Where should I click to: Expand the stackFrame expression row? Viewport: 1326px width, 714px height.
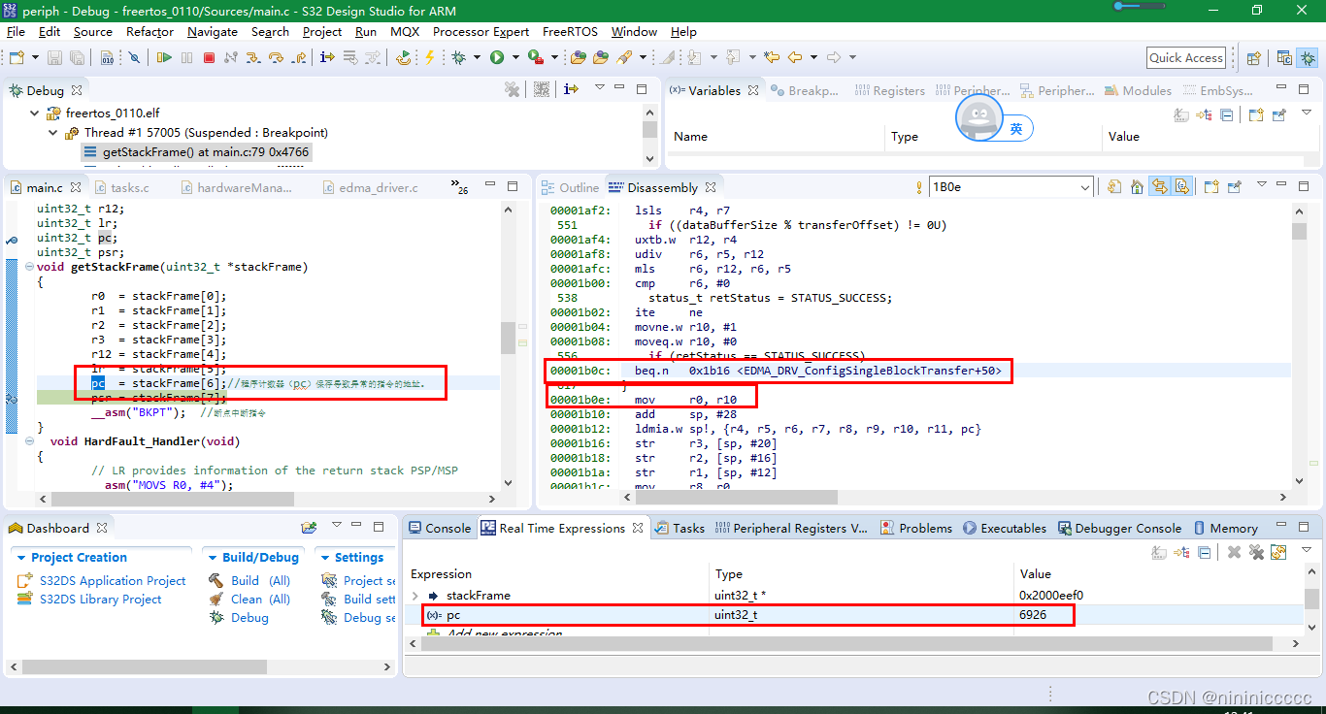[415, 596]
